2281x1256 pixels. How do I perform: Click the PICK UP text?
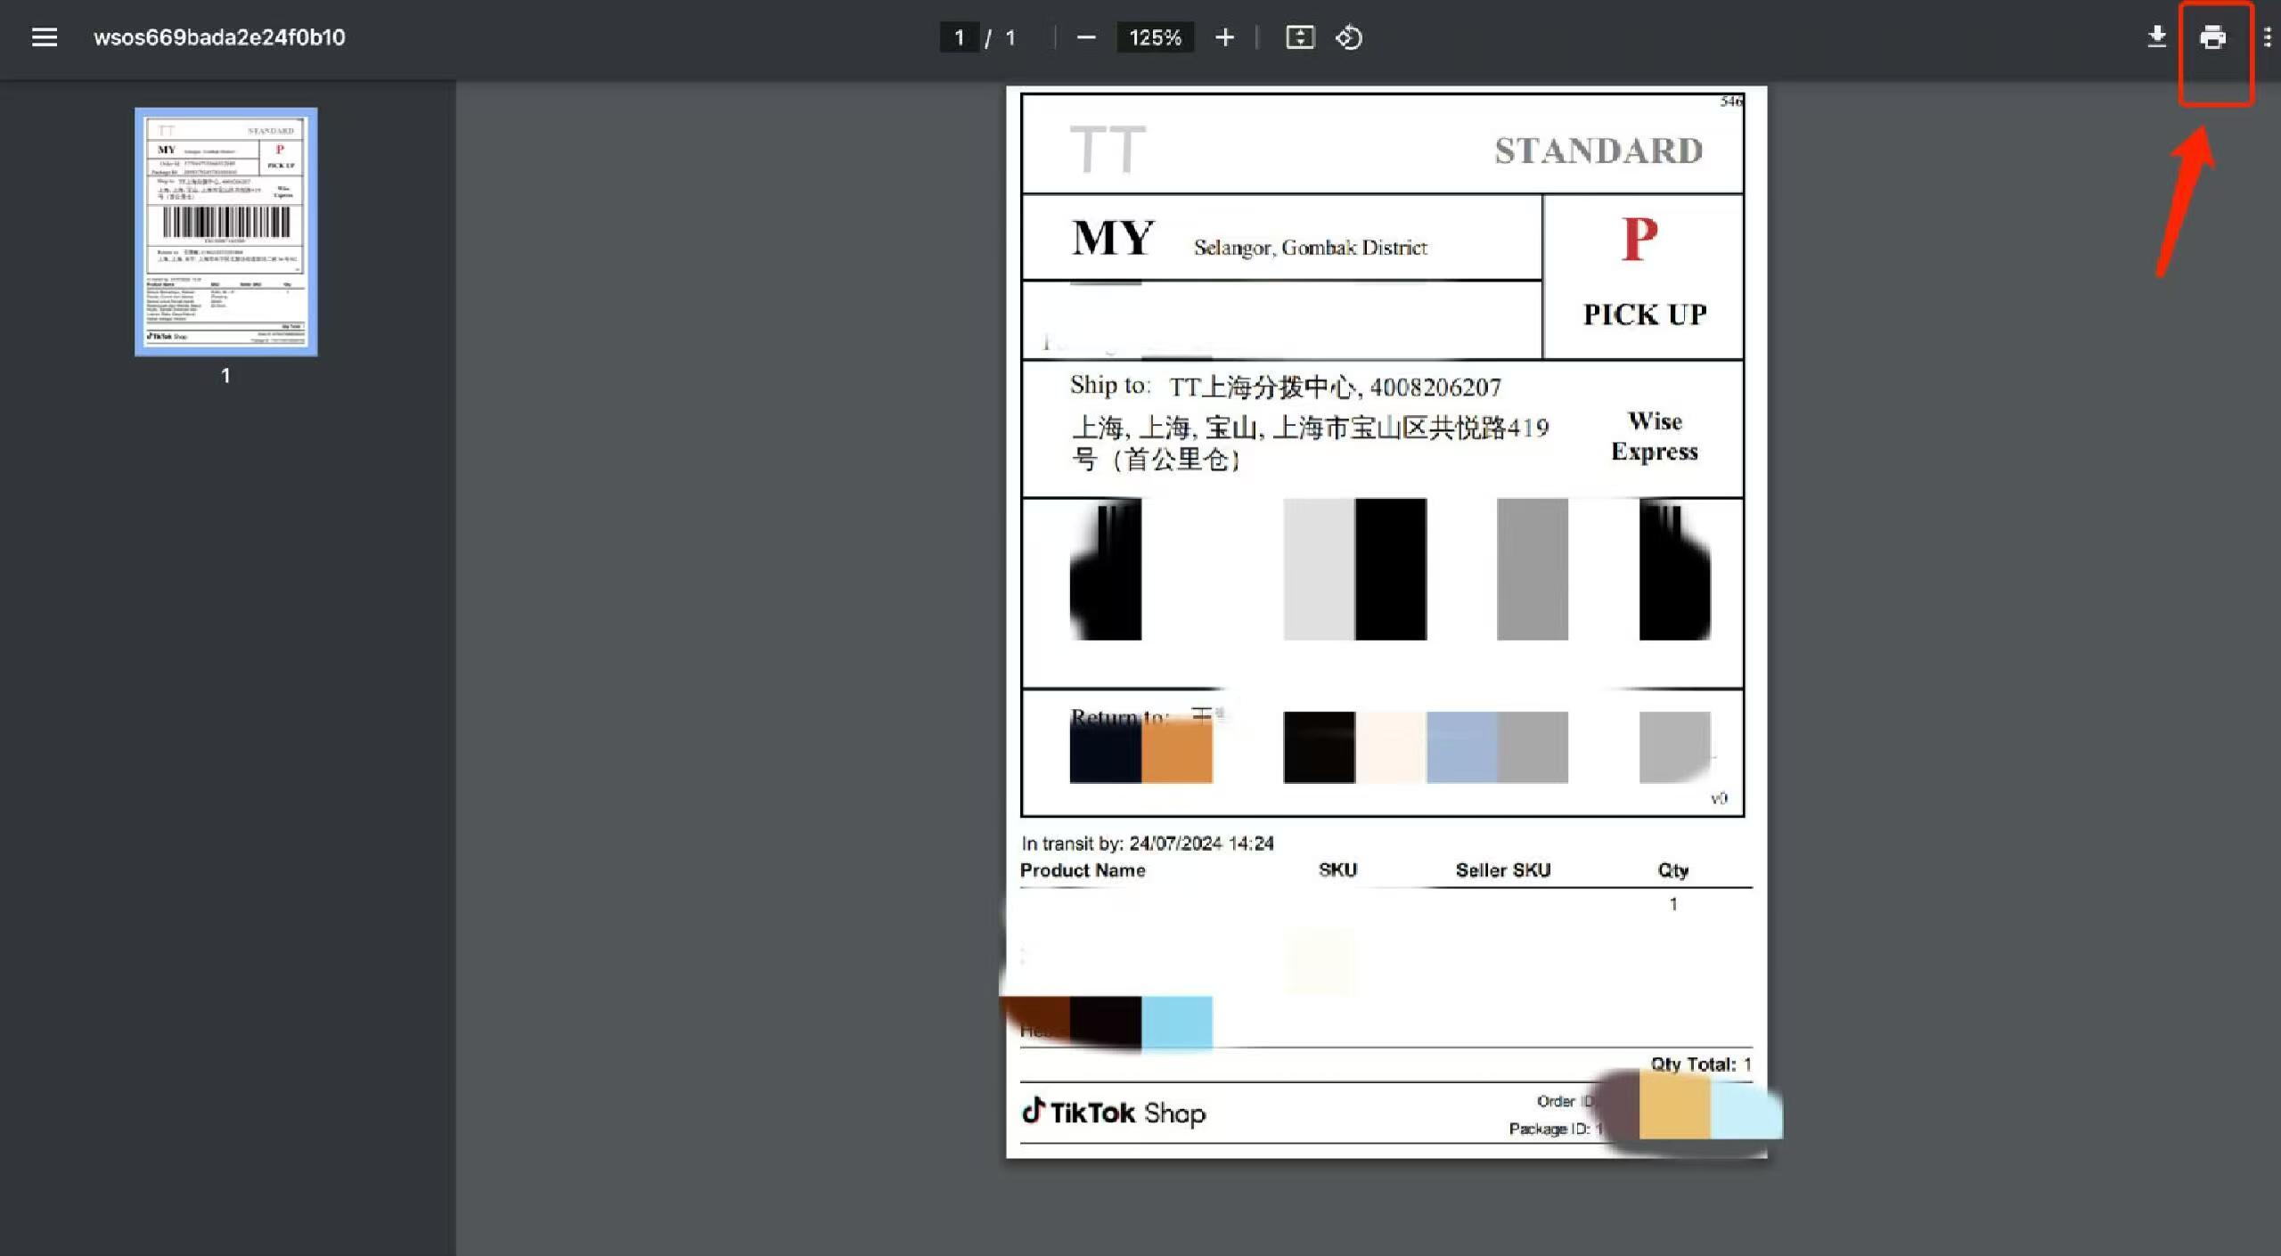[1645, 314]
